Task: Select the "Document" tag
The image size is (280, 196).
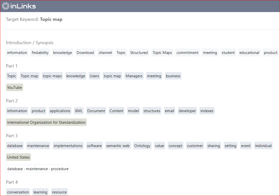Action: click(x=96, y=111)
